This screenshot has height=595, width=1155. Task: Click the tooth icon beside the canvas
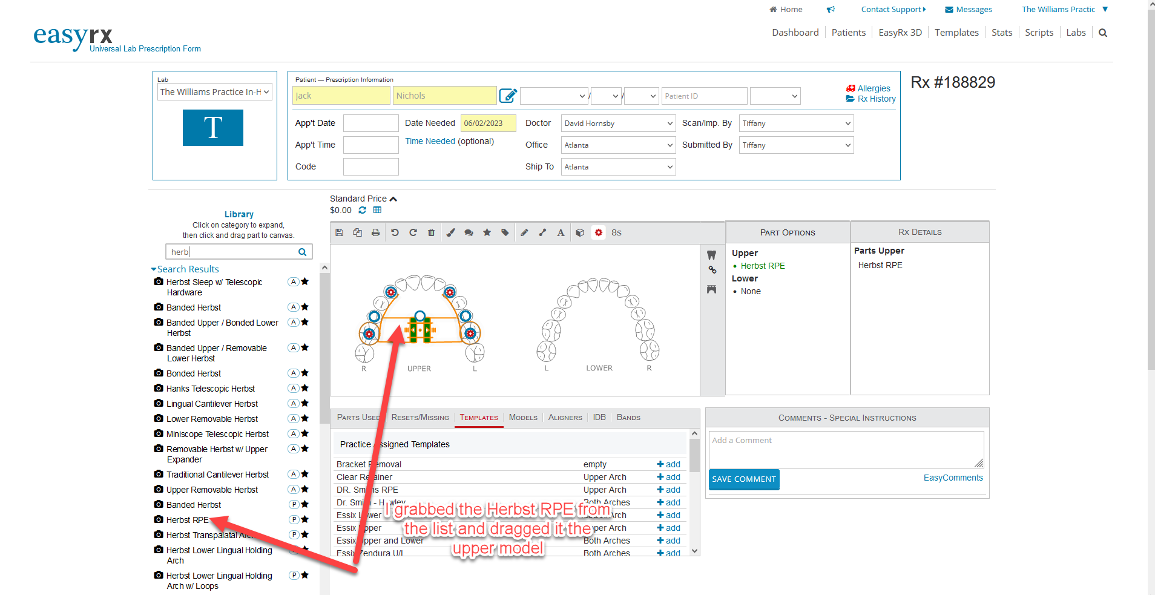click(x=711, y=255)
